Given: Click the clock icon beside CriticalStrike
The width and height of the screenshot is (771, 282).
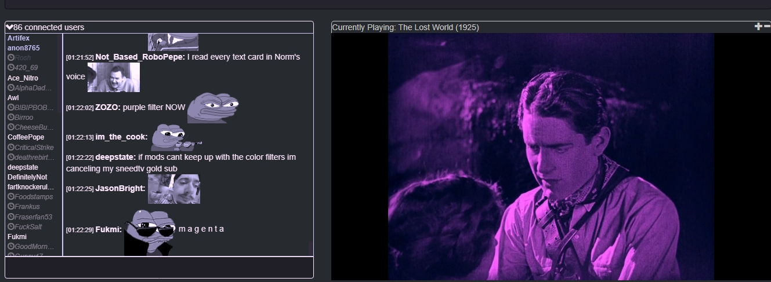Looking at the screenshot, I should tap(11, 148).
